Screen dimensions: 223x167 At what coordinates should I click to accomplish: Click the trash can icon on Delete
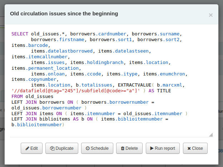[123, 148]
